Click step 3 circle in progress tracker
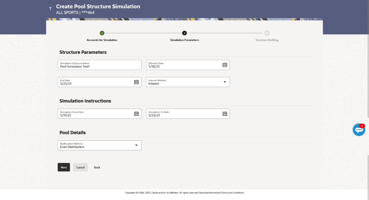 coord(267,33)
